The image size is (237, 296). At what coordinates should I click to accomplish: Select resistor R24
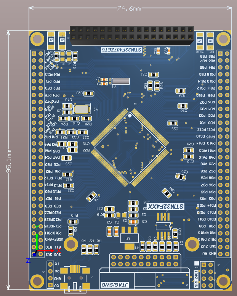63,119
